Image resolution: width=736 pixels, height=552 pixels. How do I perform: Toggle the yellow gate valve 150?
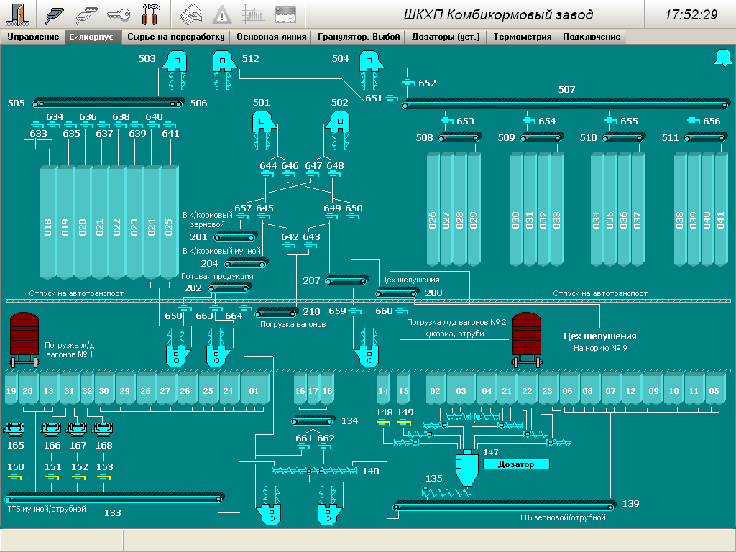click(15, 479)
